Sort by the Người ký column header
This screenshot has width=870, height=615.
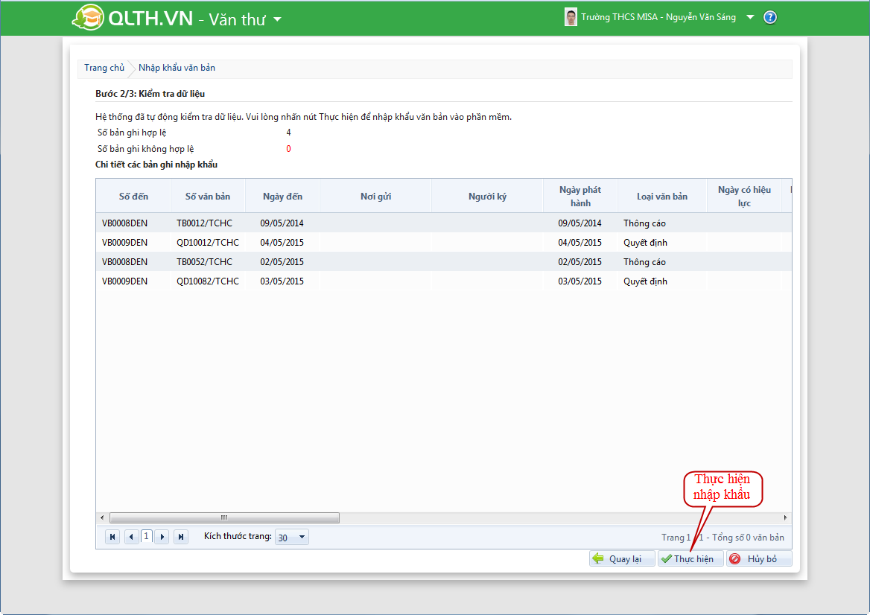[x=487, y=197]
